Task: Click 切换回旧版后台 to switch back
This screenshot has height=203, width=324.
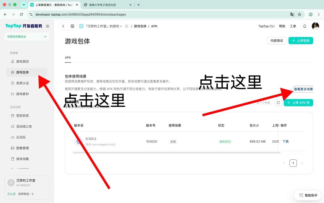Action: point(27,36)
